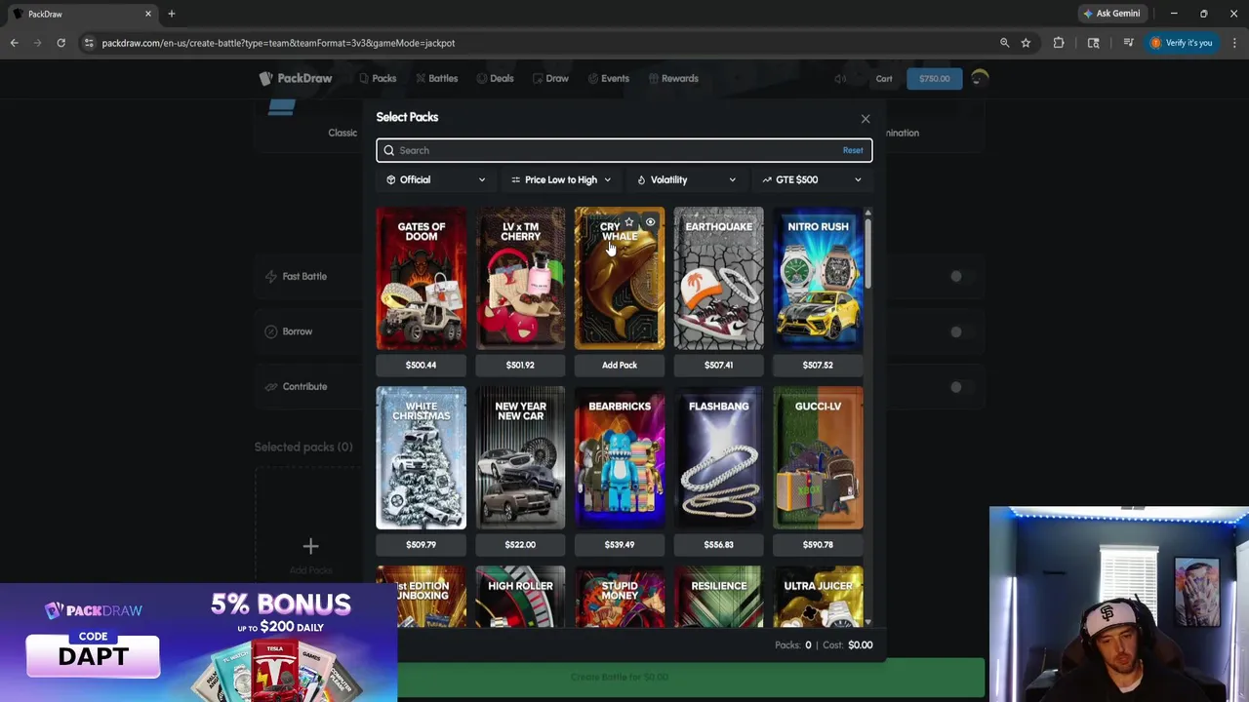Click the Borrow option icon
Screen dimensions: 1249x702
pos(271,331)
